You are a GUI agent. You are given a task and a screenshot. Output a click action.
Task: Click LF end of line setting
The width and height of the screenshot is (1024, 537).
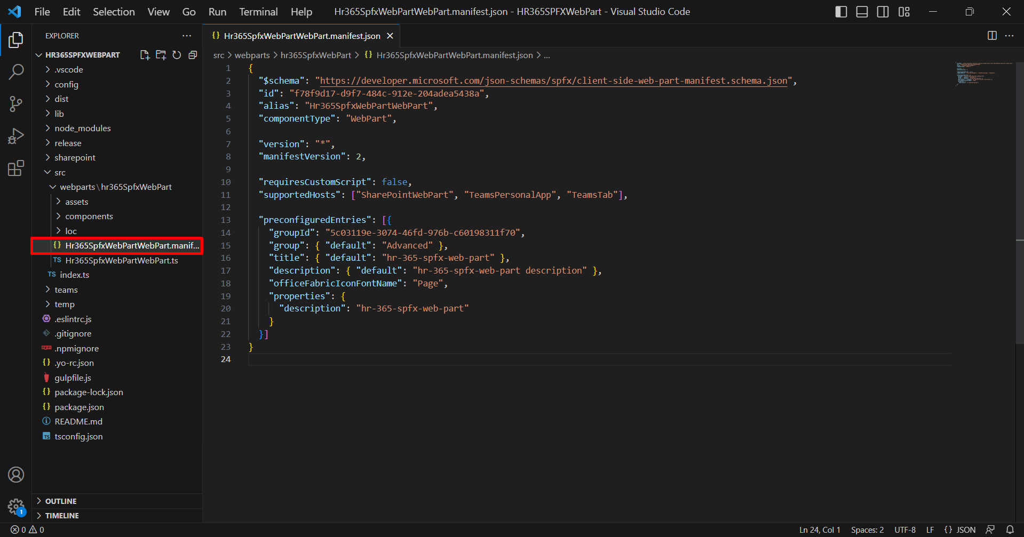coord(930,530)
